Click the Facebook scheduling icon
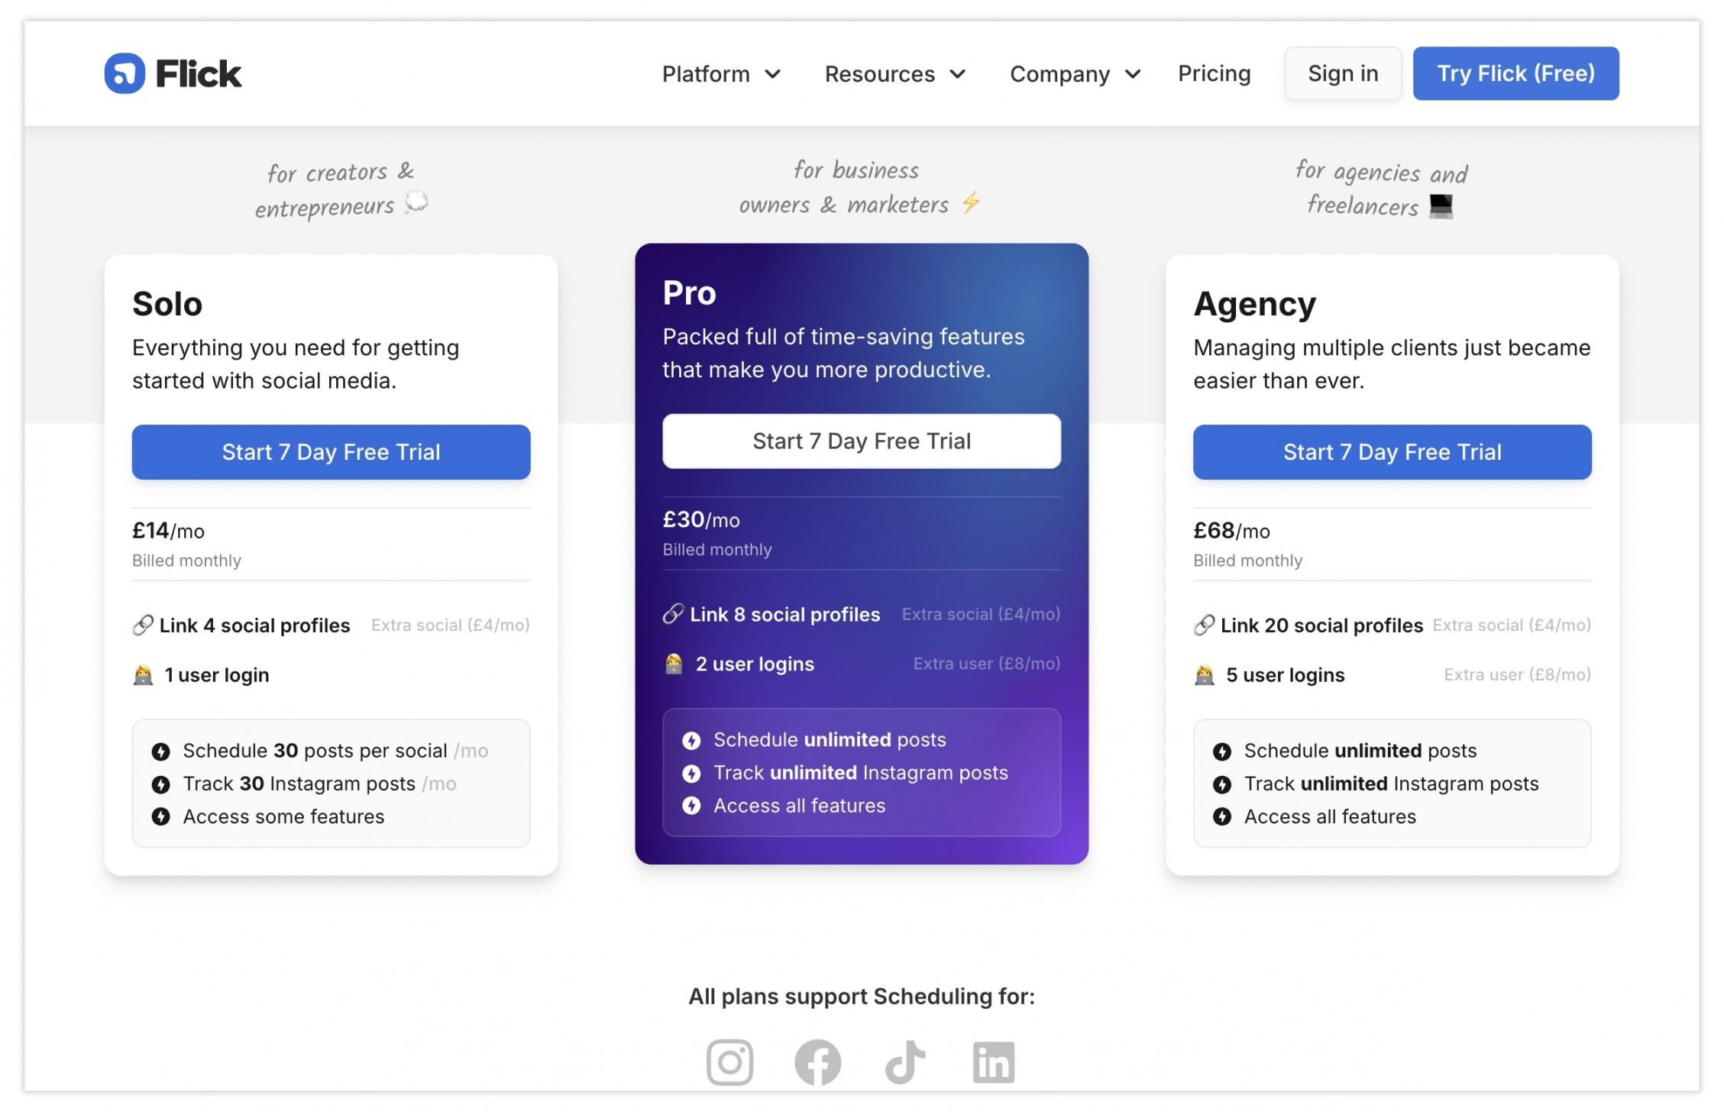1724x1112 pixels. pyautogui.click(x=817, y=1062)
